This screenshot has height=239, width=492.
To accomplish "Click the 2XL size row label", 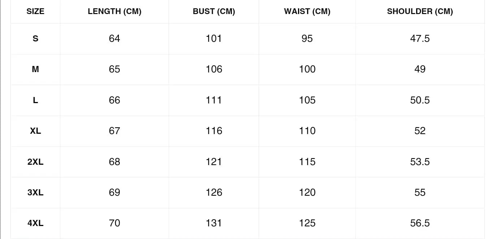I will (x=35, y=162).
